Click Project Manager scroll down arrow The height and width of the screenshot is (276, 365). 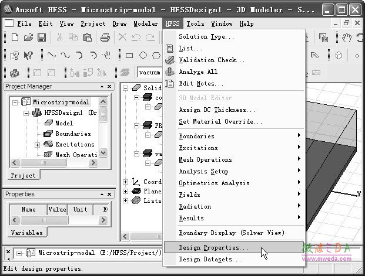(x=103, y=153)
